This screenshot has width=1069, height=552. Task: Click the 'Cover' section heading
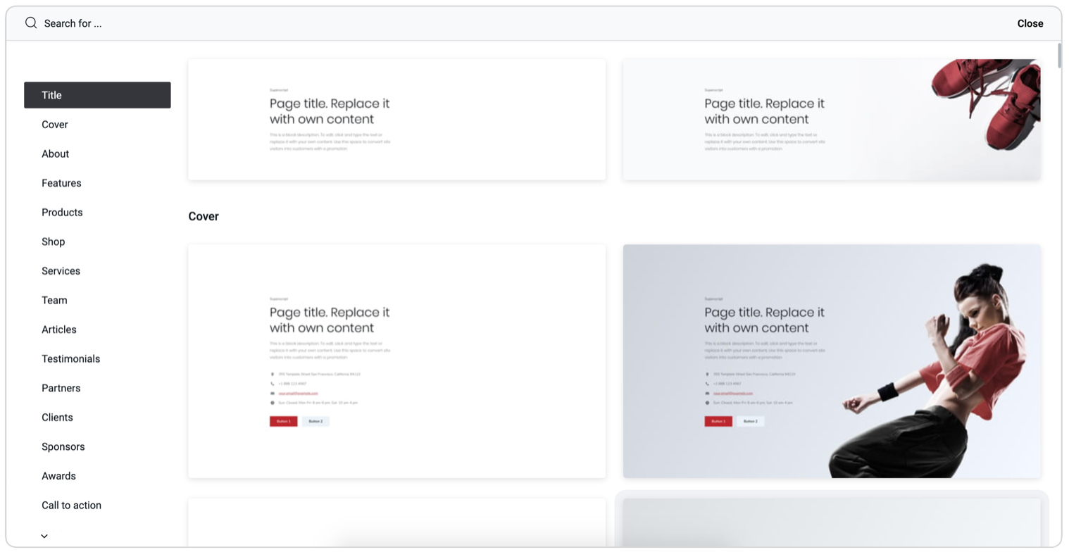[204, 216]
